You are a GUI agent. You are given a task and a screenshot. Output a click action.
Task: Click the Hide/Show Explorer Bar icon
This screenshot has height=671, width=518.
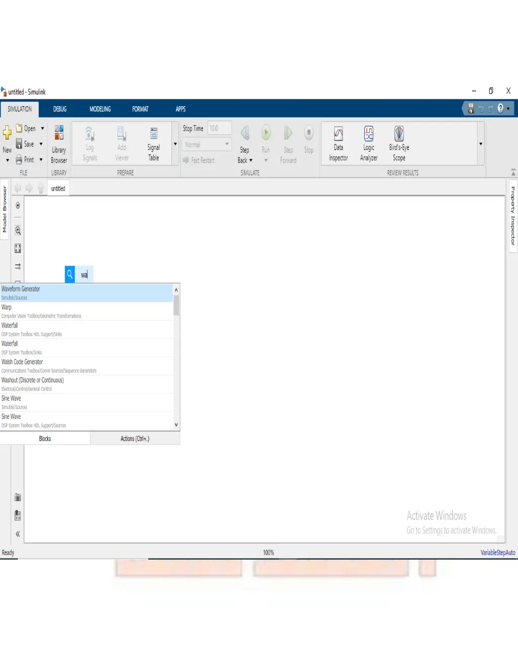point(18,206)
